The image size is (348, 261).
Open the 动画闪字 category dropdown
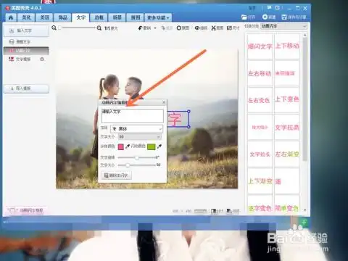[x=283, y=26]
